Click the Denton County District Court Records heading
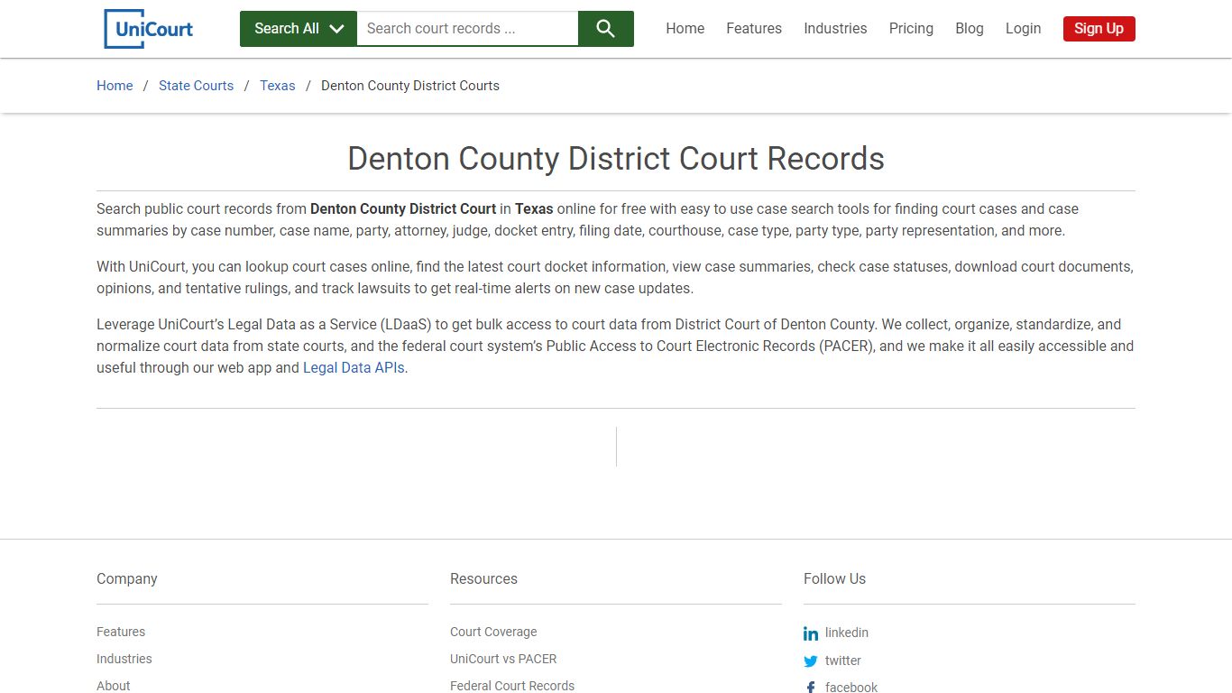This screenshot has height=693, width=1232. click(x=616, y=159)
